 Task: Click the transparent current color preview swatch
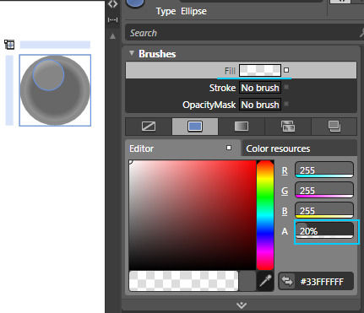(183, 281)
